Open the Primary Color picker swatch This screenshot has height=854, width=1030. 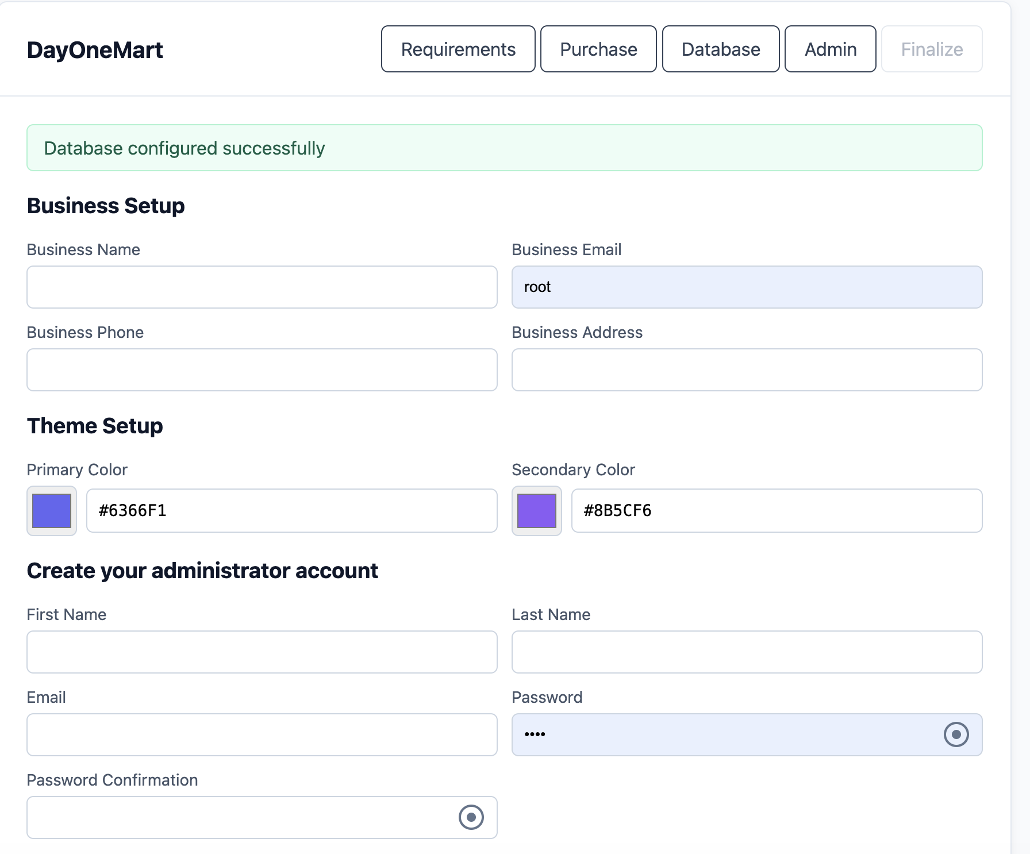click(x=51, y=510)
